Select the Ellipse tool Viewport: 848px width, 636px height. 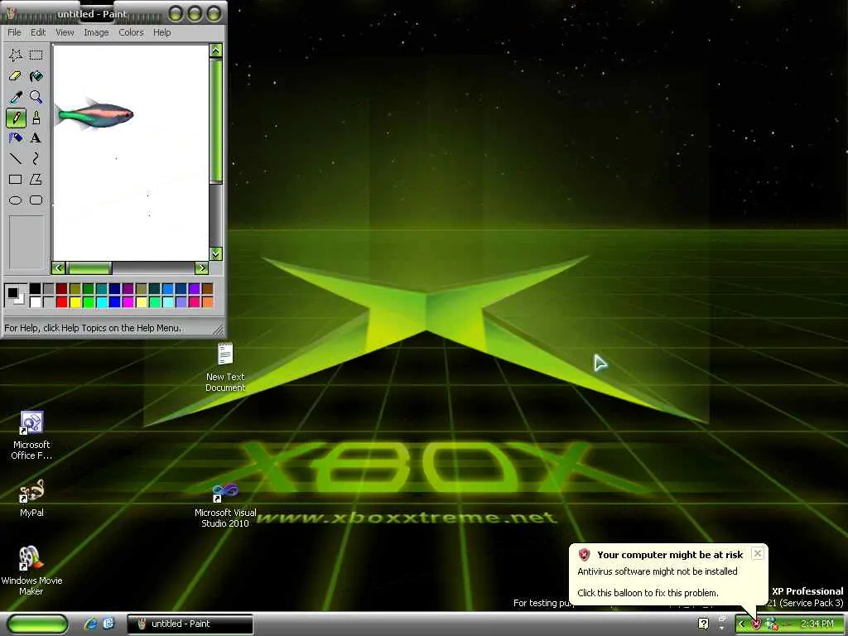point(15,200)
